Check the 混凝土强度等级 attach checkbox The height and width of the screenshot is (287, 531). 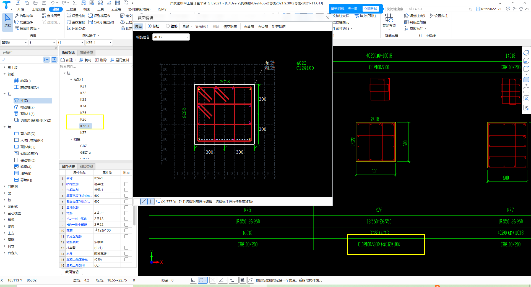pyautogui.click(x=126, y=259)
